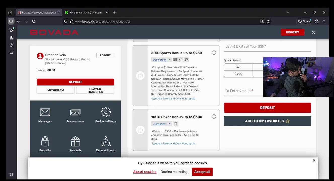This screenshot has height=181, width=334.
Task: Open synced tabs in browser sidebar
Action: pyautogui.click(x=11, y=38)
